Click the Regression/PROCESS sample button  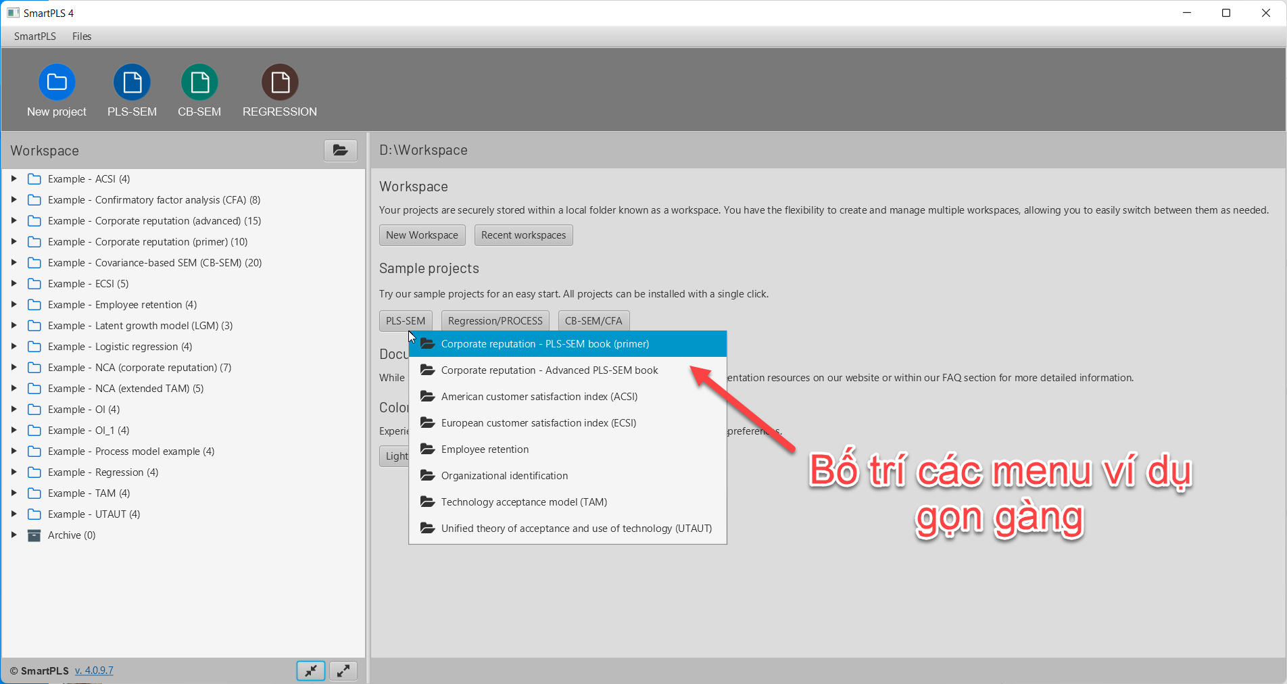(495, 321)
